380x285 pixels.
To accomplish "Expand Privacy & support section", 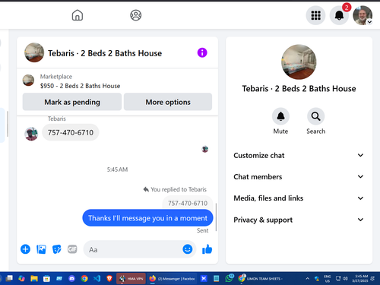I will tap(299, 220).
